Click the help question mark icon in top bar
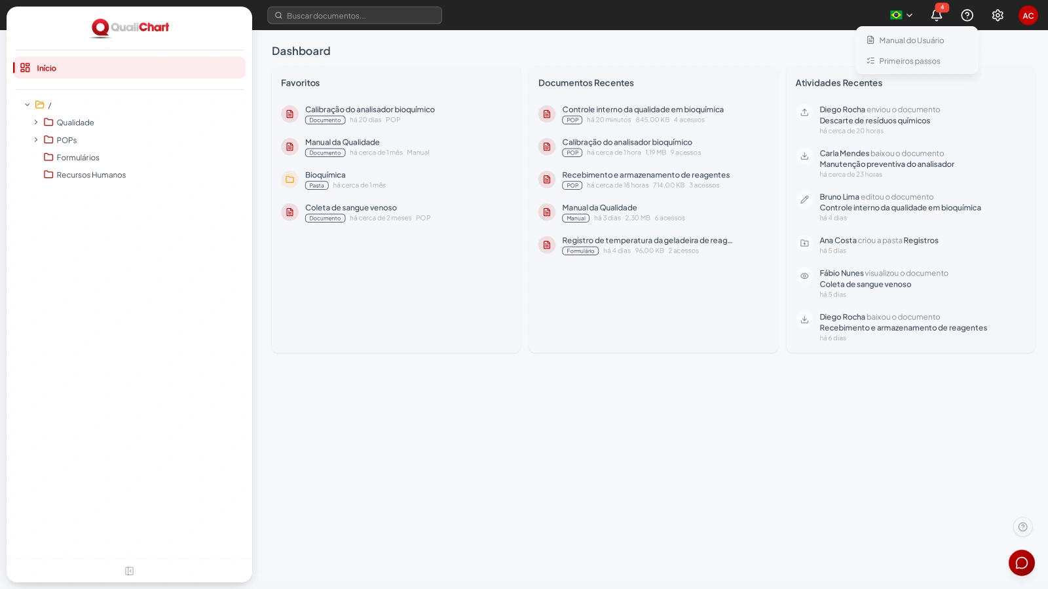 point(967,15)
